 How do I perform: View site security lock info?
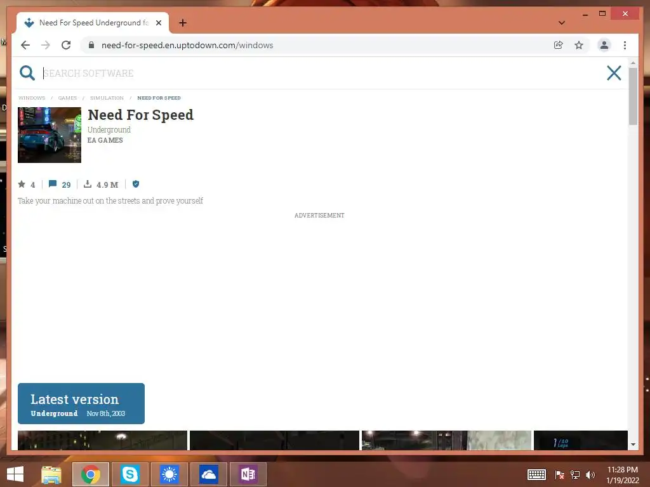point(91,45)
